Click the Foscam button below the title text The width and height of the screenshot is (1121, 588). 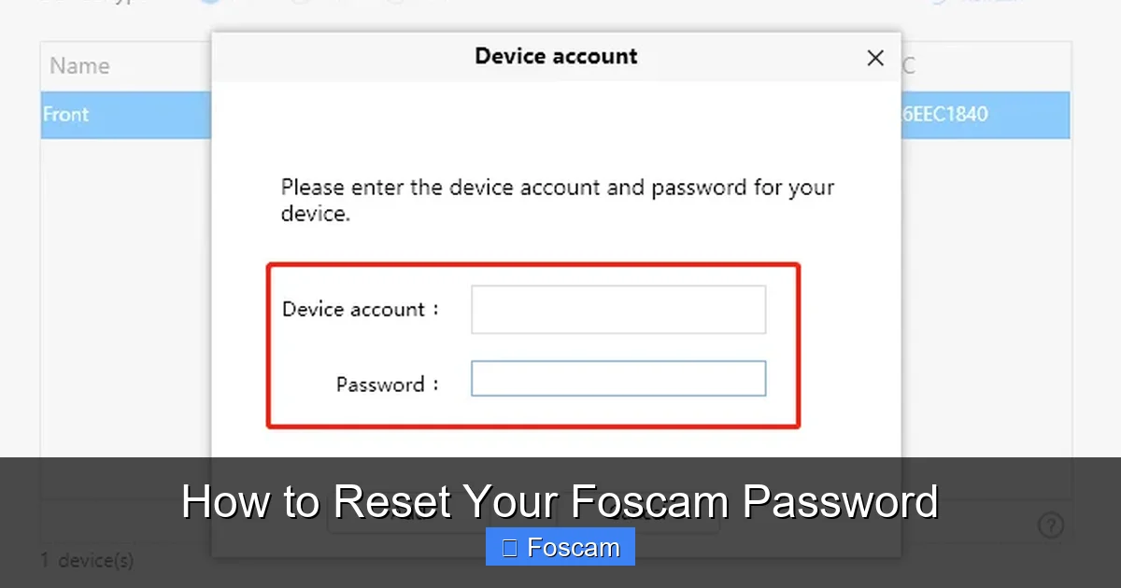[560, 546]
